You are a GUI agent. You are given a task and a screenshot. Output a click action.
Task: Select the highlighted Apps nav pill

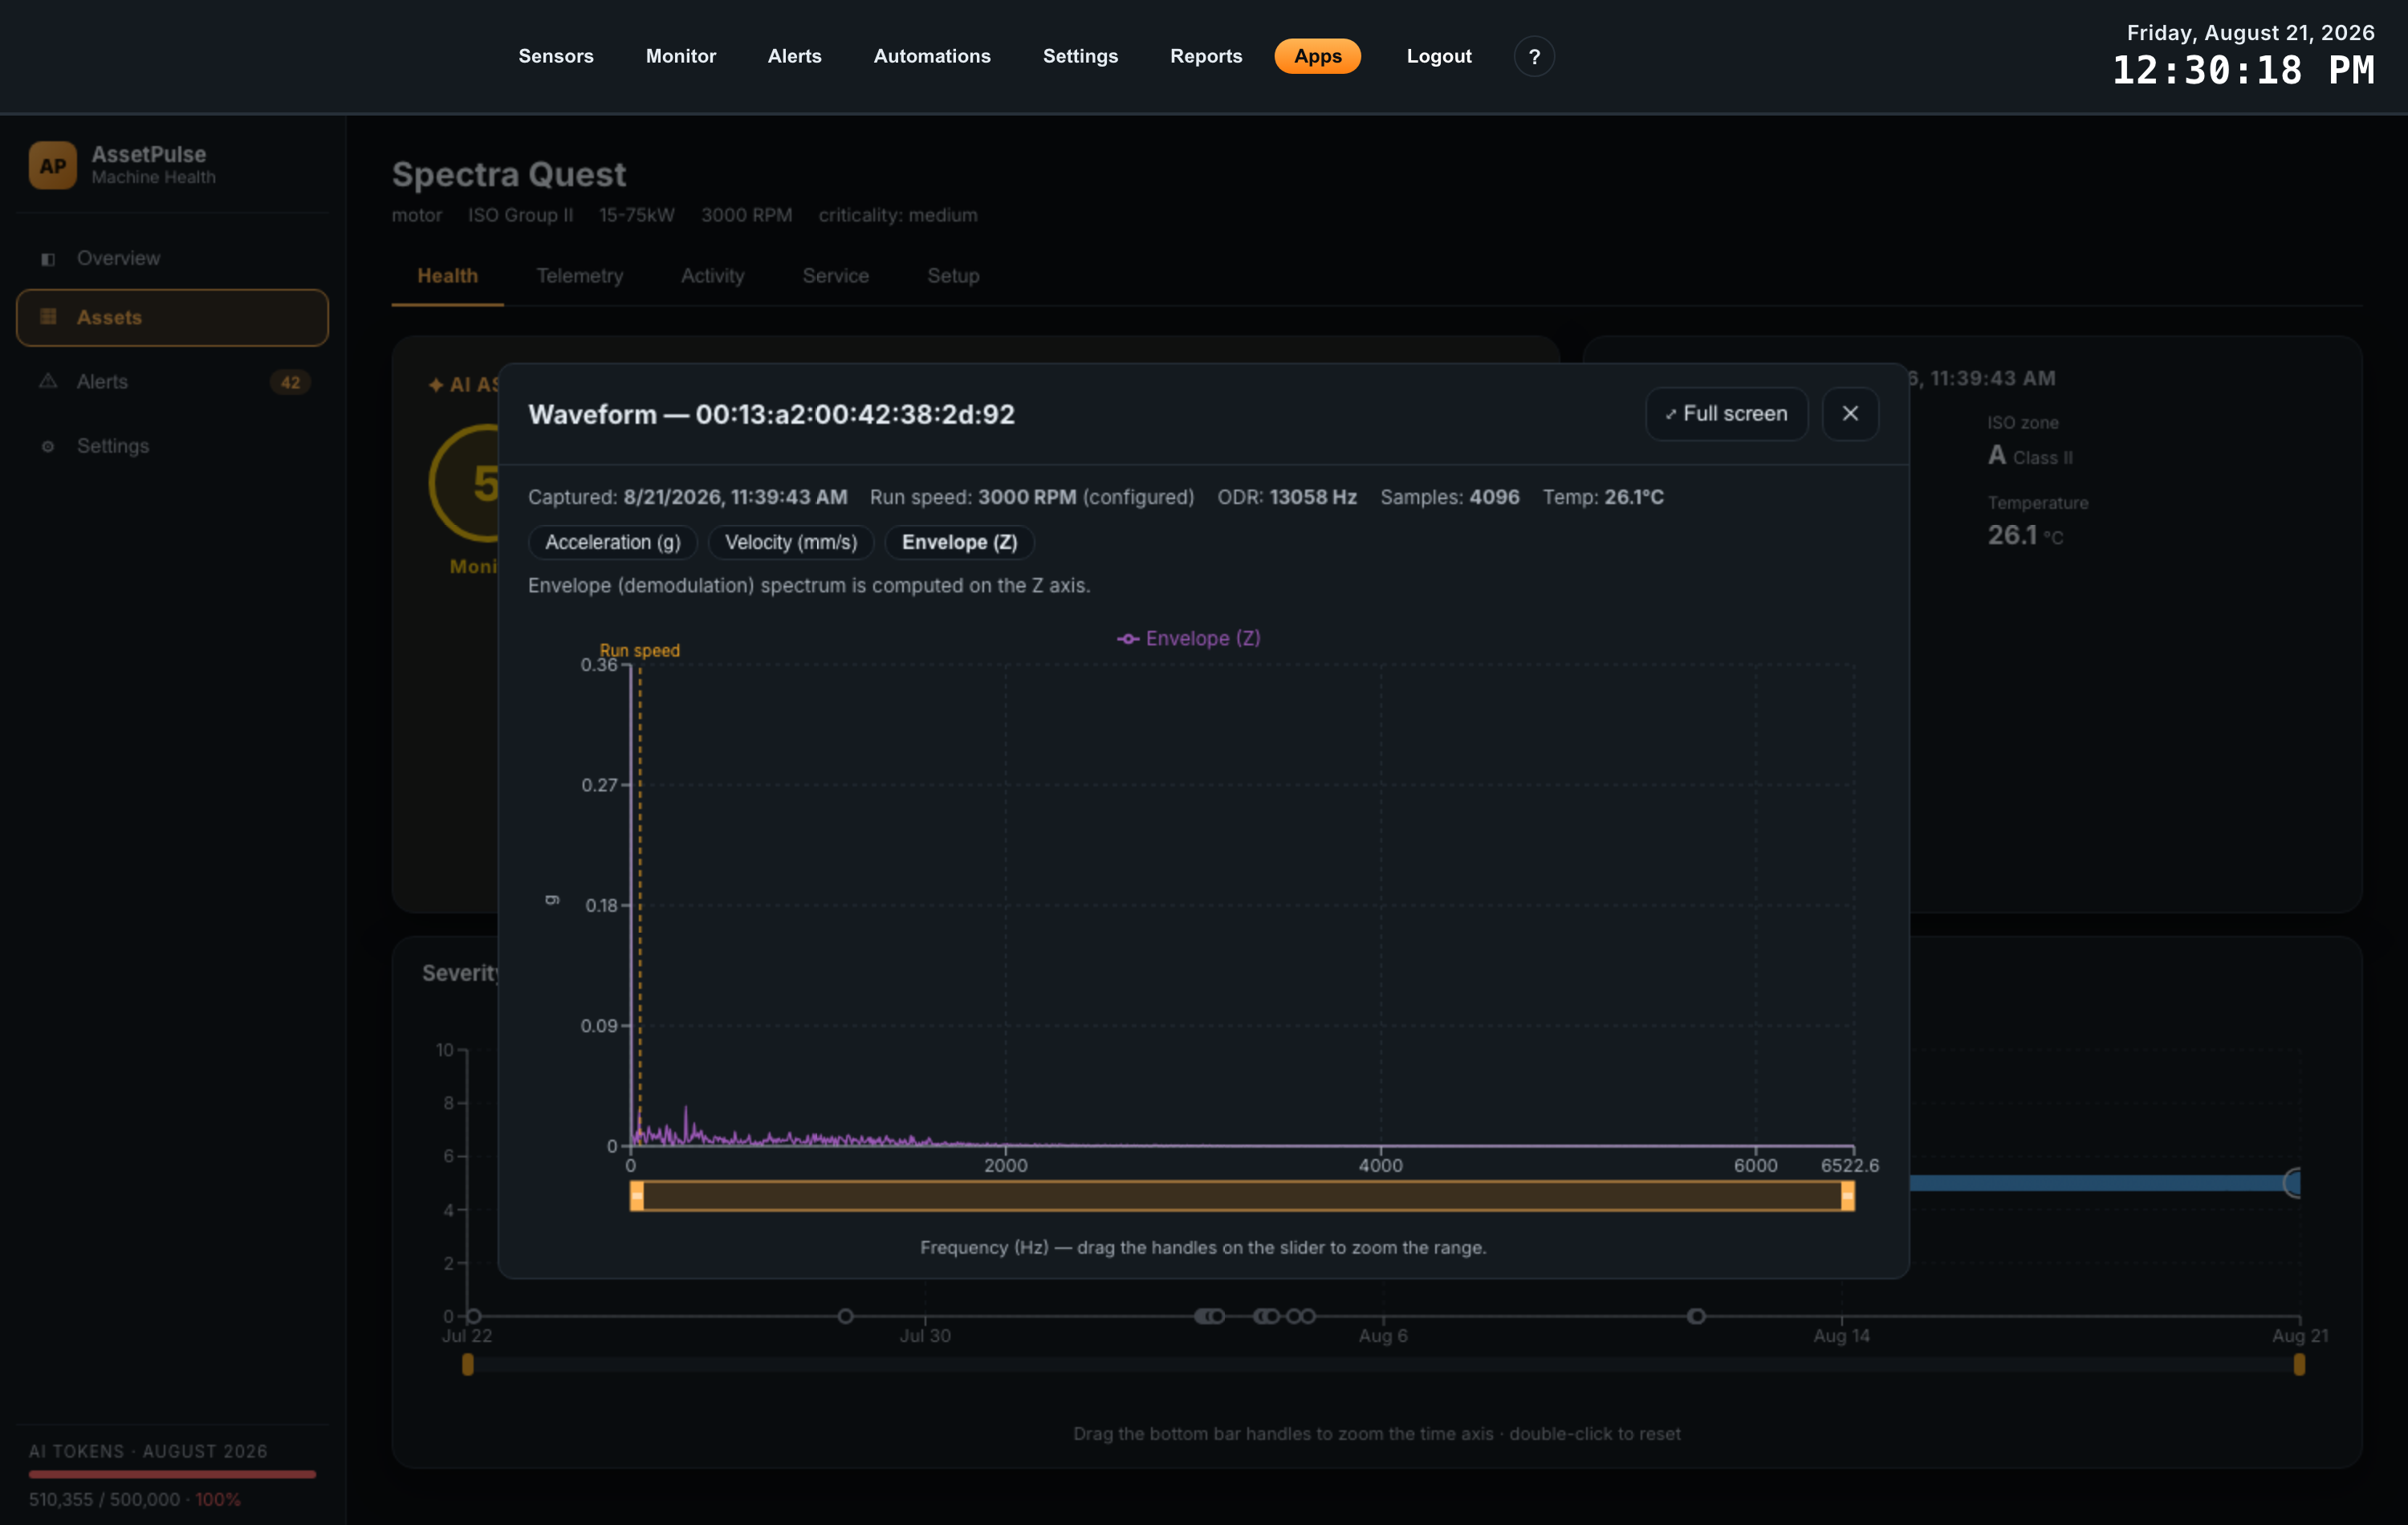click(1317, 56)
